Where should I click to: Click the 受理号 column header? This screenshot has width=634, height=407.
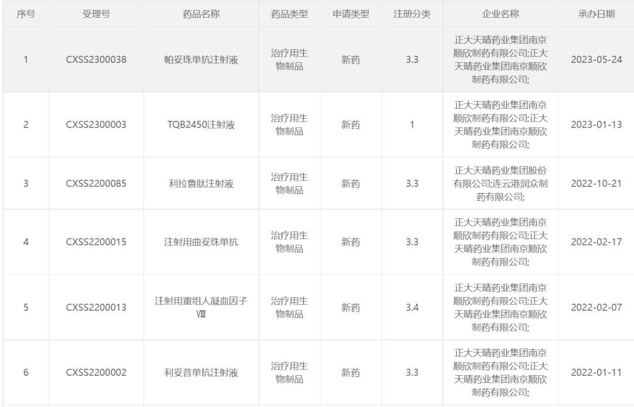coord(96,14)
